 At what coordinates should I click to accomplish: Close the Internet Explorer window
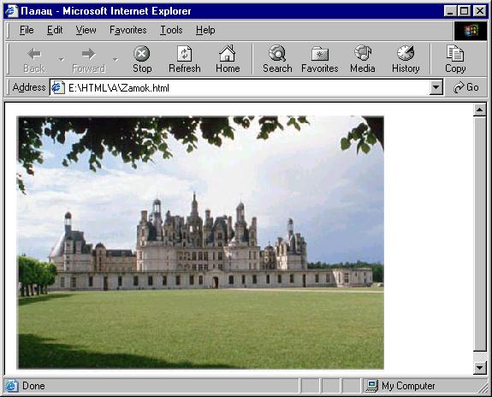click(x=479, y=11)
